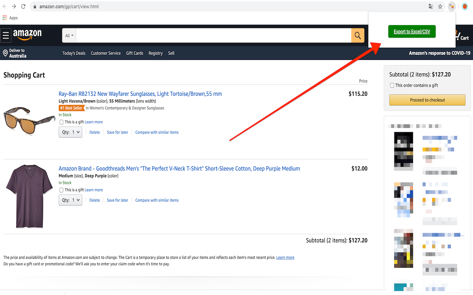Image resolution: width=473 pixels, height=295 pixels.
Task: Check This order contains a gift
Action: tap(392, 85)
